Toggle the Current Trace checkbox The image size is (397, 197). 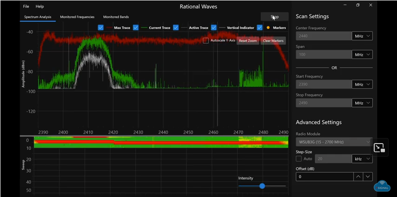click(x=136, y=28)
